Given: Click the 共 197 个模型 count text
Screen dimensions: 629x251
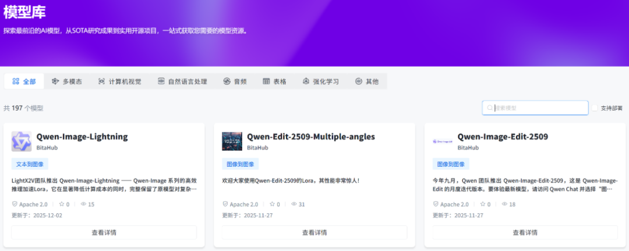Looking at the screenshot, I should [x=23, y=108].
